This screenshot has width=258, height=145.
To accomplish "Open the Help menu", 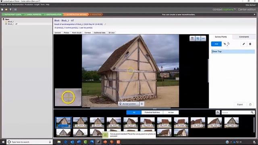I will tap(48, 4).
